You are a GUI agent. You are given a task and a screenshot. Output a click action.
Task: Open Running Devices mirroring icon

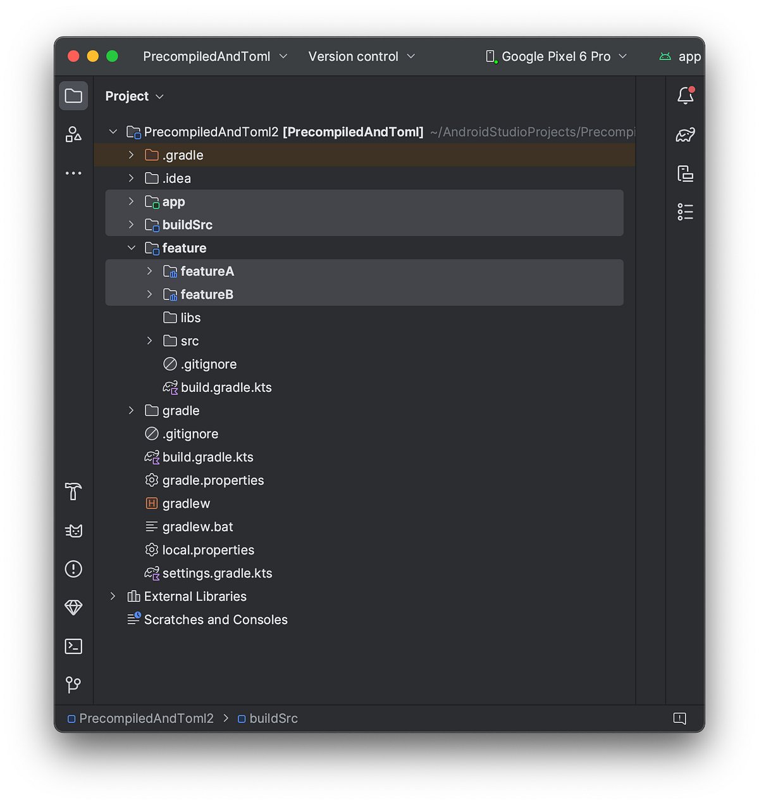tap(685, 173)
